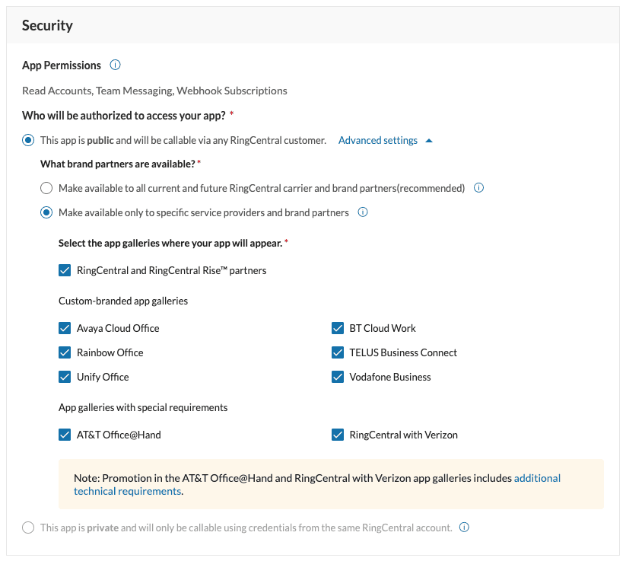
Task: Open additional technical requirements link
Action: click(537, 478)
